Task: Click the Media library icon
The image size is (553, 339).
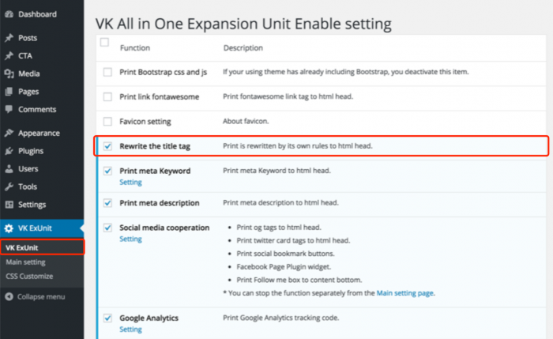Action: tap(9, 73)
